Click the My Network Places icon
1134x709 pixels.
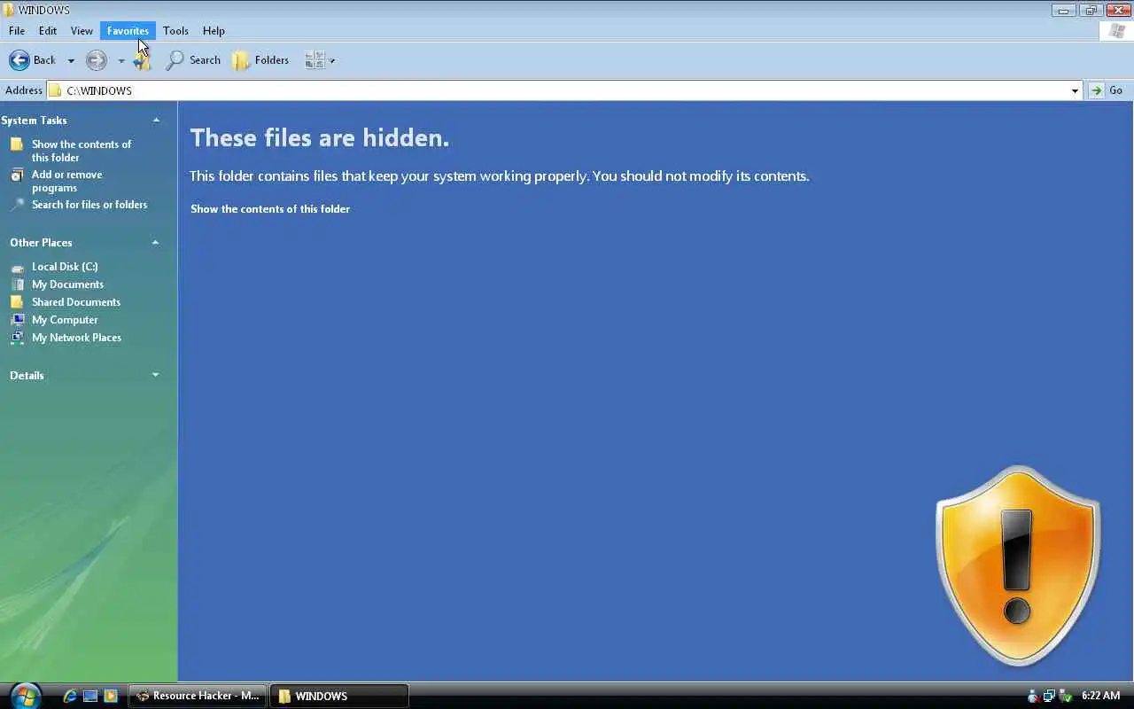click(x=17, y=338)
